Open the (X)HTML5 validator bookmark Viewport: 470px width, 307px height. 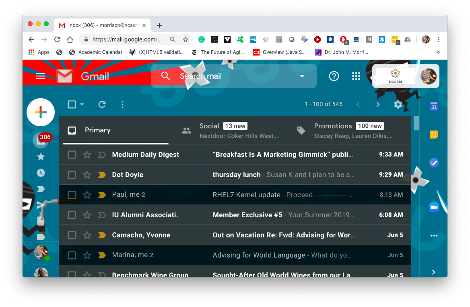[157, 52]
